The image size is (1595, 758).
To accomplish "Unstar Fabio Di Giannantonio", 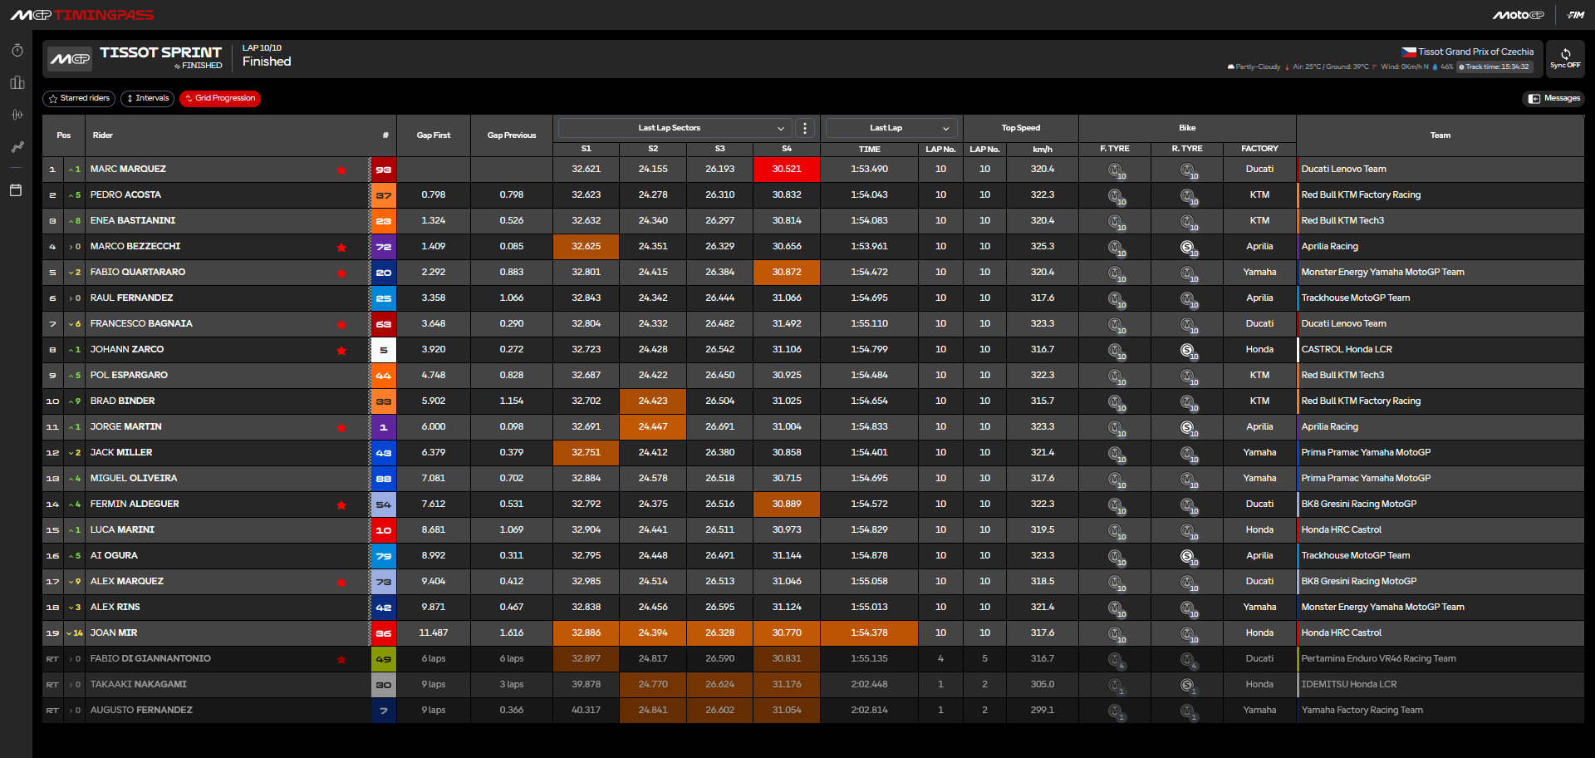I will coord(341,659).
